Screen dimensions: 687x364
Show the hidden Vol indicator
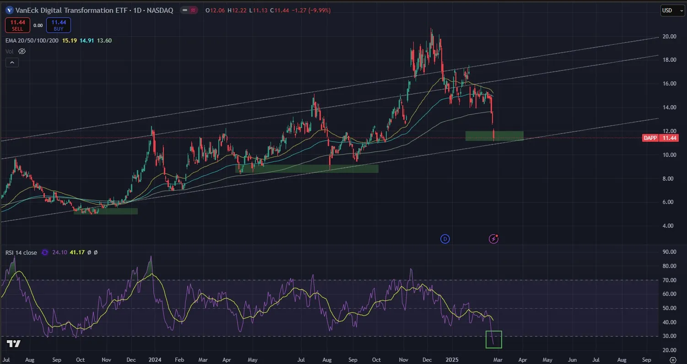coord(22,51)
